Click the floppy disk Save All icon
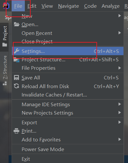Image resolution: width=128 pixels, height=163 pixels. pos(16,77)
